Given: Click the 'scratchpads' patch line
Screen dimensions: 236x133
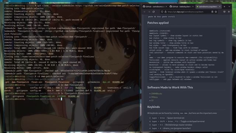Looking at the screenshot, I should [x=172, y=70].
